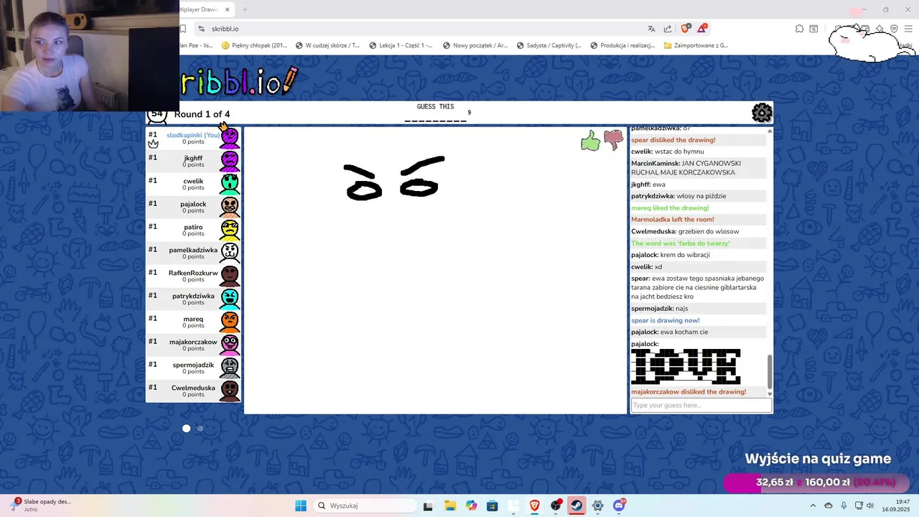
Task: Click the round timer showing 54
Action: coord(157,114)
